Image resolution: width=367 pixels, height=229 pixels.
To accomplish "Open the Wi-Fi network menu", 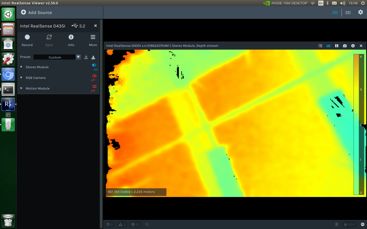I will click(x=313, y=3).
